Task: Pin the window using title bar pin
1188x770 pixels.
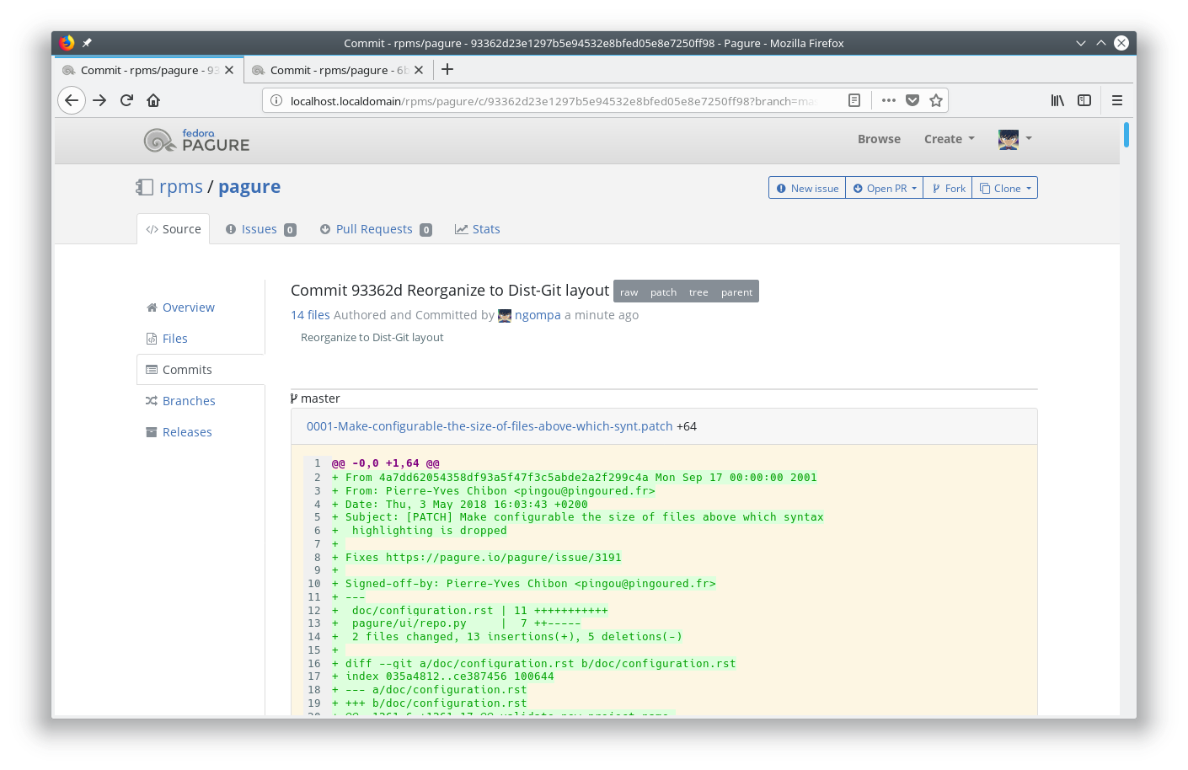Action: (87, 43)
